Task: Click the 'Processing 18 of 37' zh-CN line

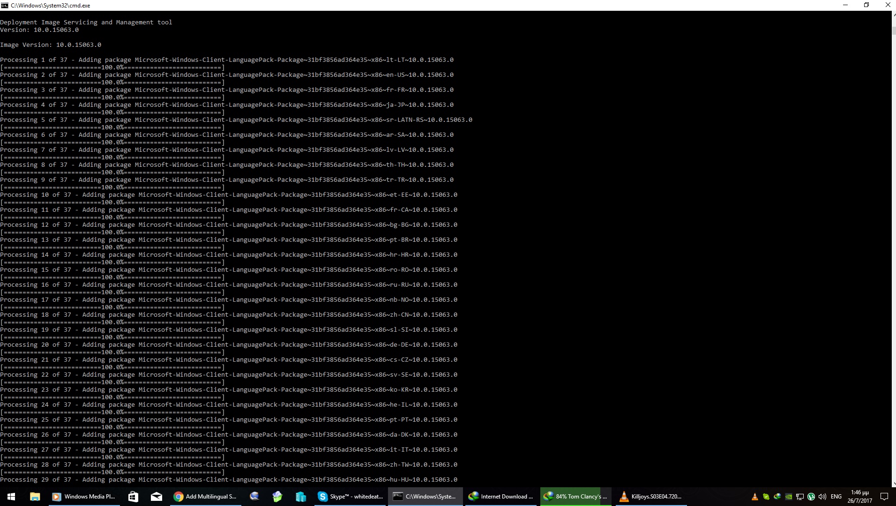Action: pos(229,315)
